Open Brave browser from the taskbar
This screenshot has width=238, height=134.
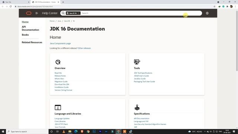pos(82,131)
